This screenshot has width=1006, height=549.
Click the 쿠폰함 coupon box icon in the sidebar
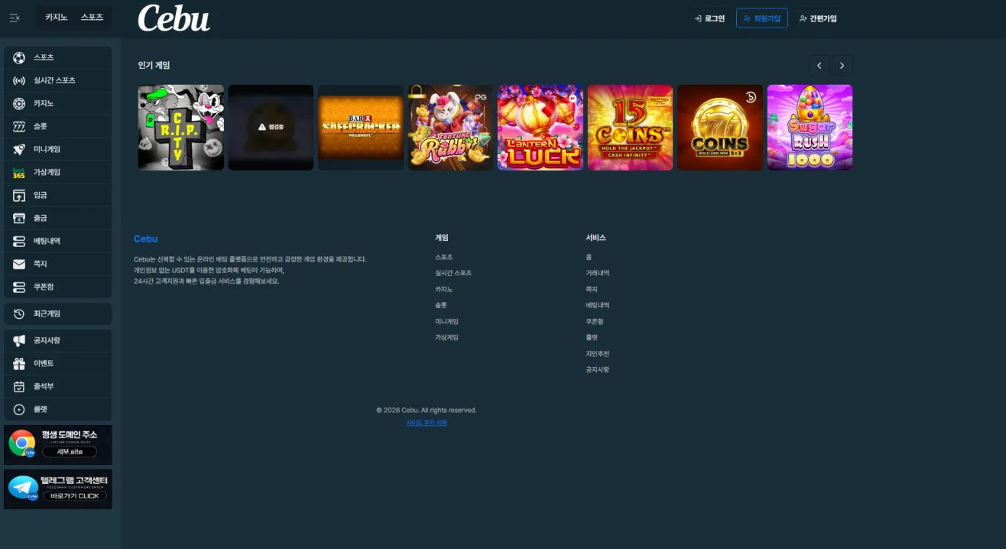pos(19,287)
